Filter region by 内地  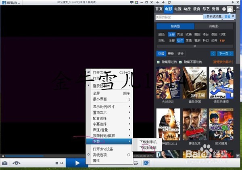[x=180, y=34]
